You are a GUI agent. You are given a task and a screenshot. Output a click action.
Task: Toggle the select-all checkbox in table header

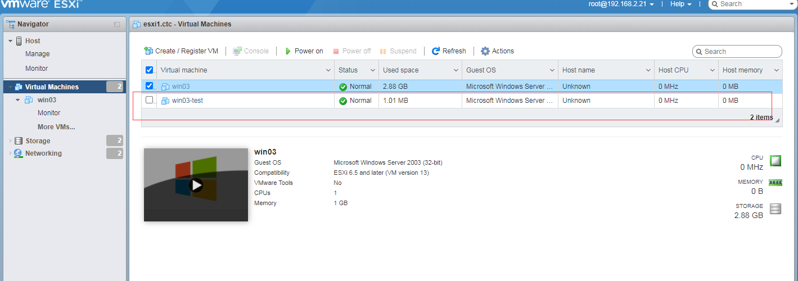click(x=149, y=70)
